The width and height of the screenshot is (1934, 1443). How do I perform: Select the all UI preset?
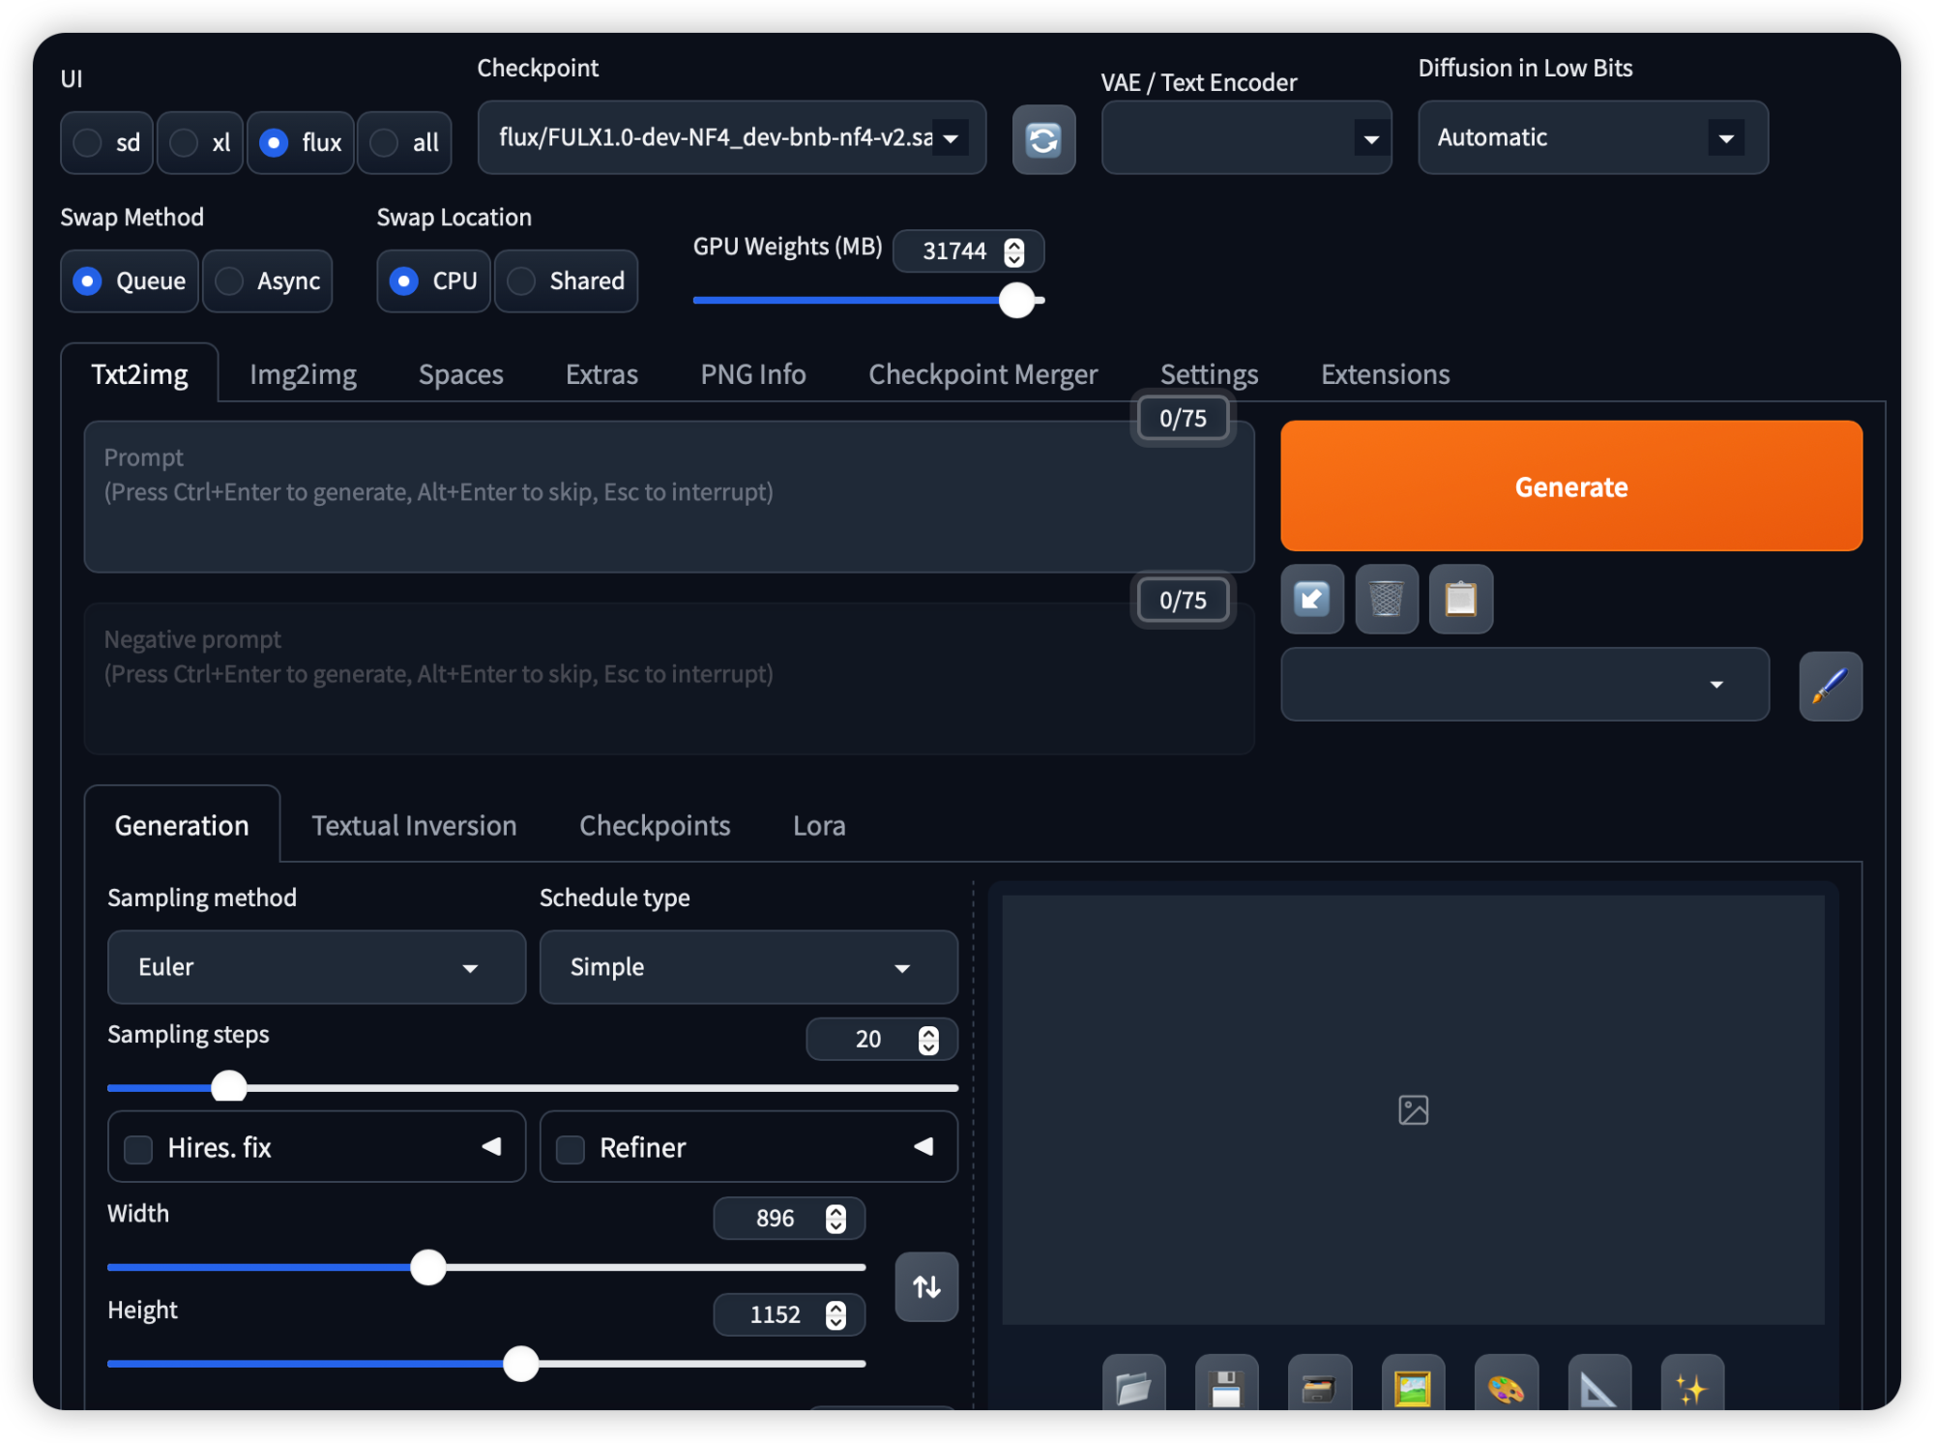(x=404, y=143)
